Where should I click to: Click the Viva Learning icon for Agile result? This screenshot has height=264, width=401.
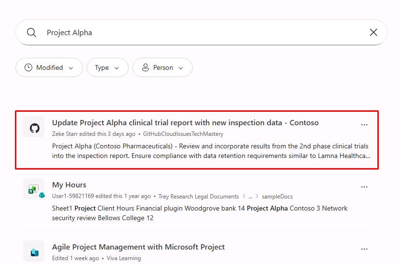34,251
